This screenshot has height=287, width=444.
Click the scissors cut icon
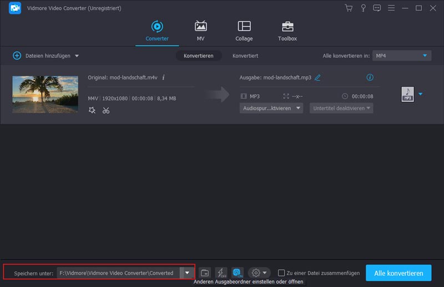point(106,110)
